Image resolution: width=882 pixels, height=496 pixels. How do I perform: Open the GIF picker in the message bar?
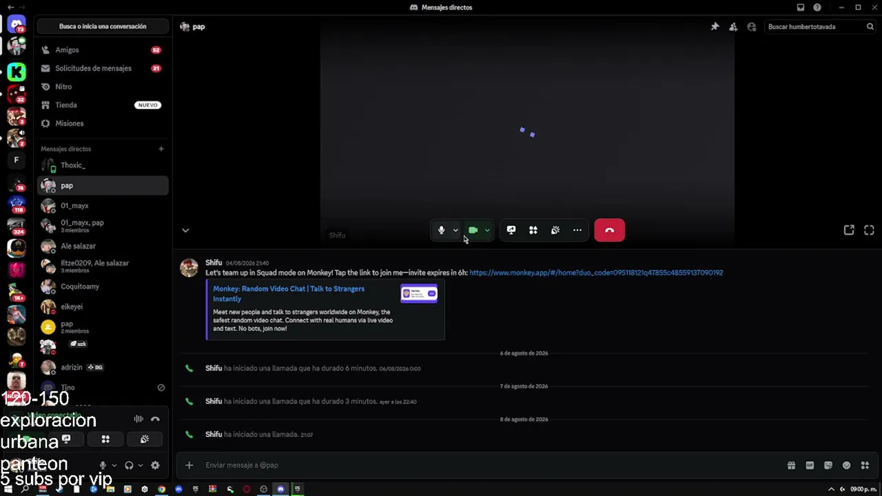[x=810, y=465]
